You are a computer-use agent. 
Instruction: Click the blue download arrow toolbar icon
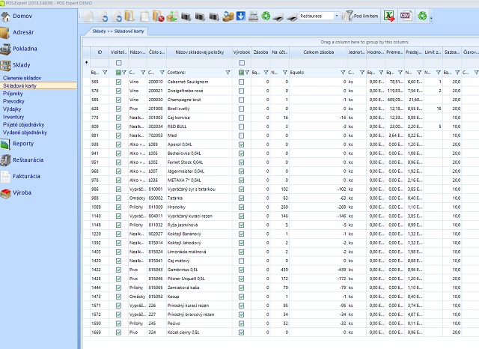[240, 15]
